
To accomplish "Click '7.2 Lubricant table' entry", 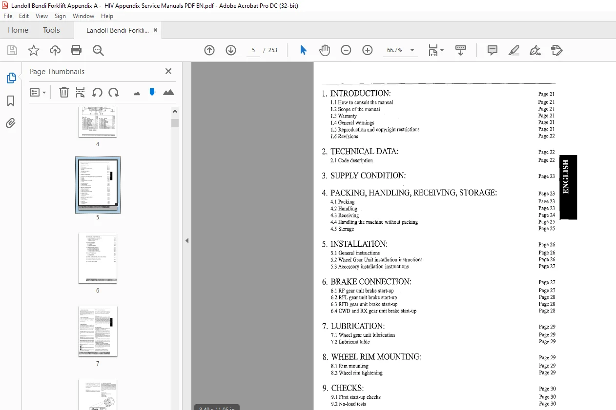I will tap(350, 342).
